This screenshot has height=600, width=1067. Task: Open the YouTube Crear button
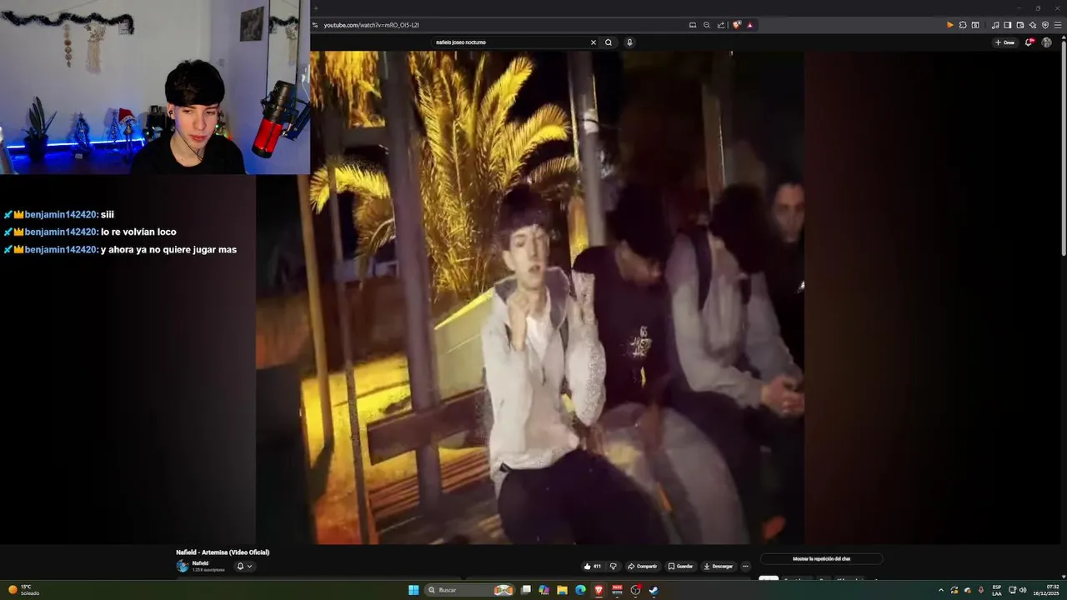click(x=1004, y=42)
